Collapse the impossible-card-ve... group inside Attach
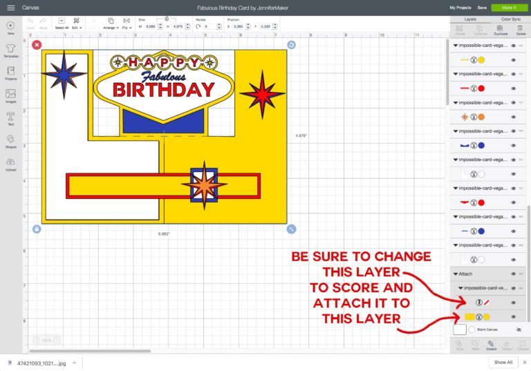The height and width of the screenshot is (371, 531). [460, 288]
